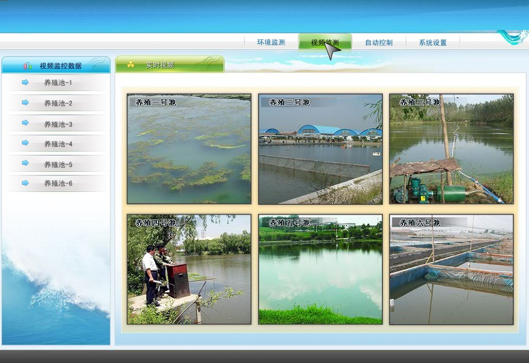Click the wave logo in the top-right corner
Viewport: 529px width, 363px height.
(513, 37)
